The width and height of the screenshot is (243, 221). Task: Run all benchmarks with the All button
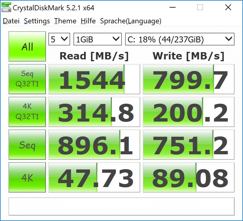pos(27,46)
